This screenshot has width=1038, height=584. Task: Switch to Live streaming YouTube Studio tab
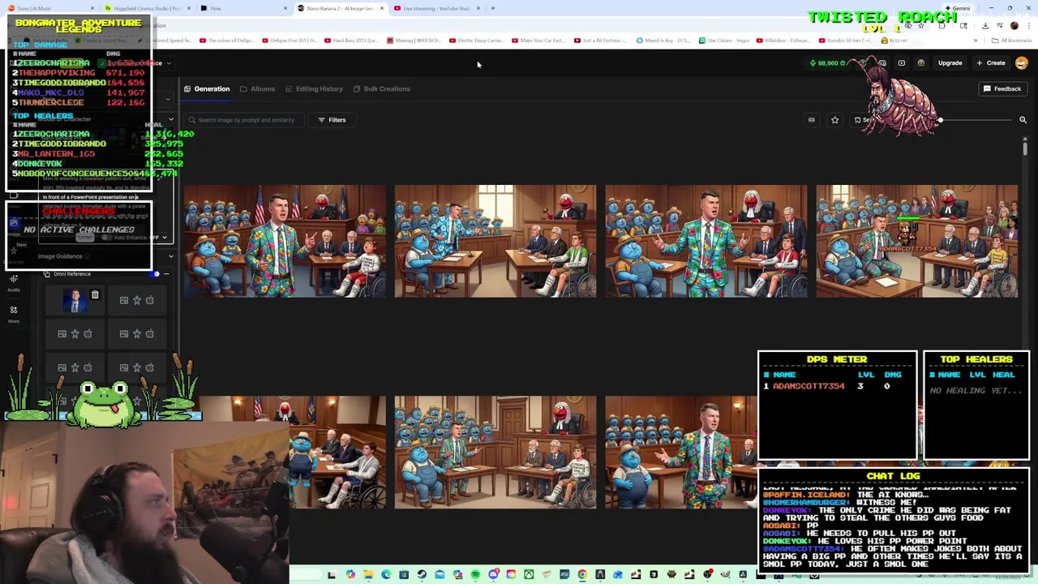tap(438, 8)
